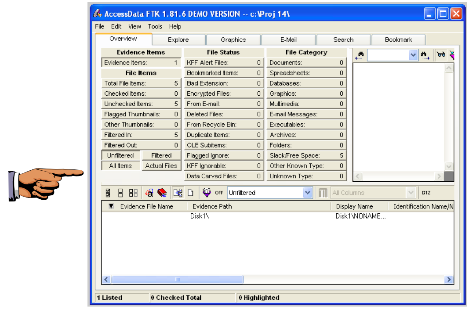Viewport: 469px width, 309px height.
Task: Open the Help menu
Action: (x=175, y=27)
